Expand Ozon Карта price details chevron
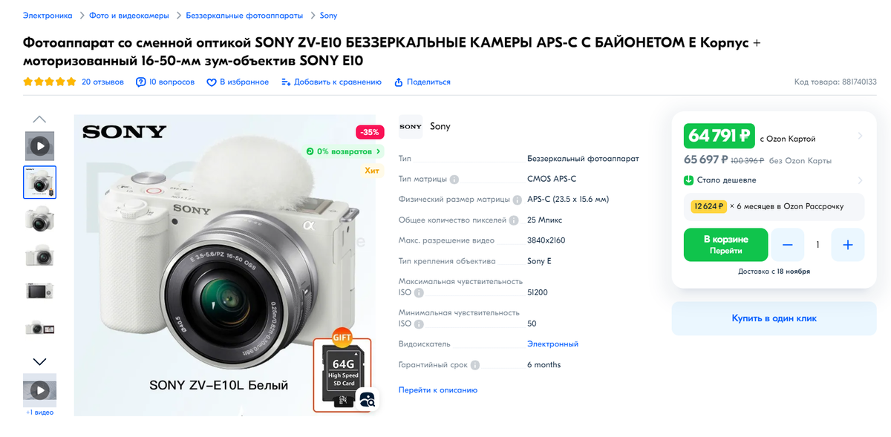This screenshot has width=891, height=437. [860, 136]
